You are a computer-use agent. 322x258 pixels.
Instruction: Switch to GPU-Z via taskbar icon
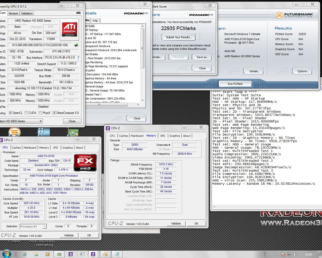59,254
